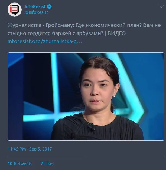
Task: Open the InfoResist profile avatar
Action: tap(15, 9)
